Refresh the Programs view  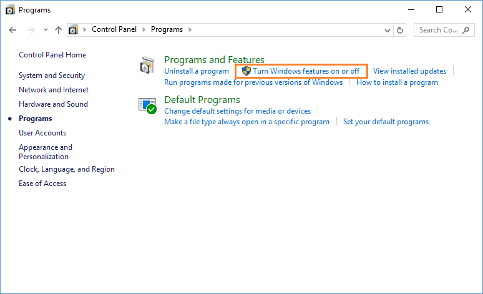pyautogui.click(x=400, y=30)
